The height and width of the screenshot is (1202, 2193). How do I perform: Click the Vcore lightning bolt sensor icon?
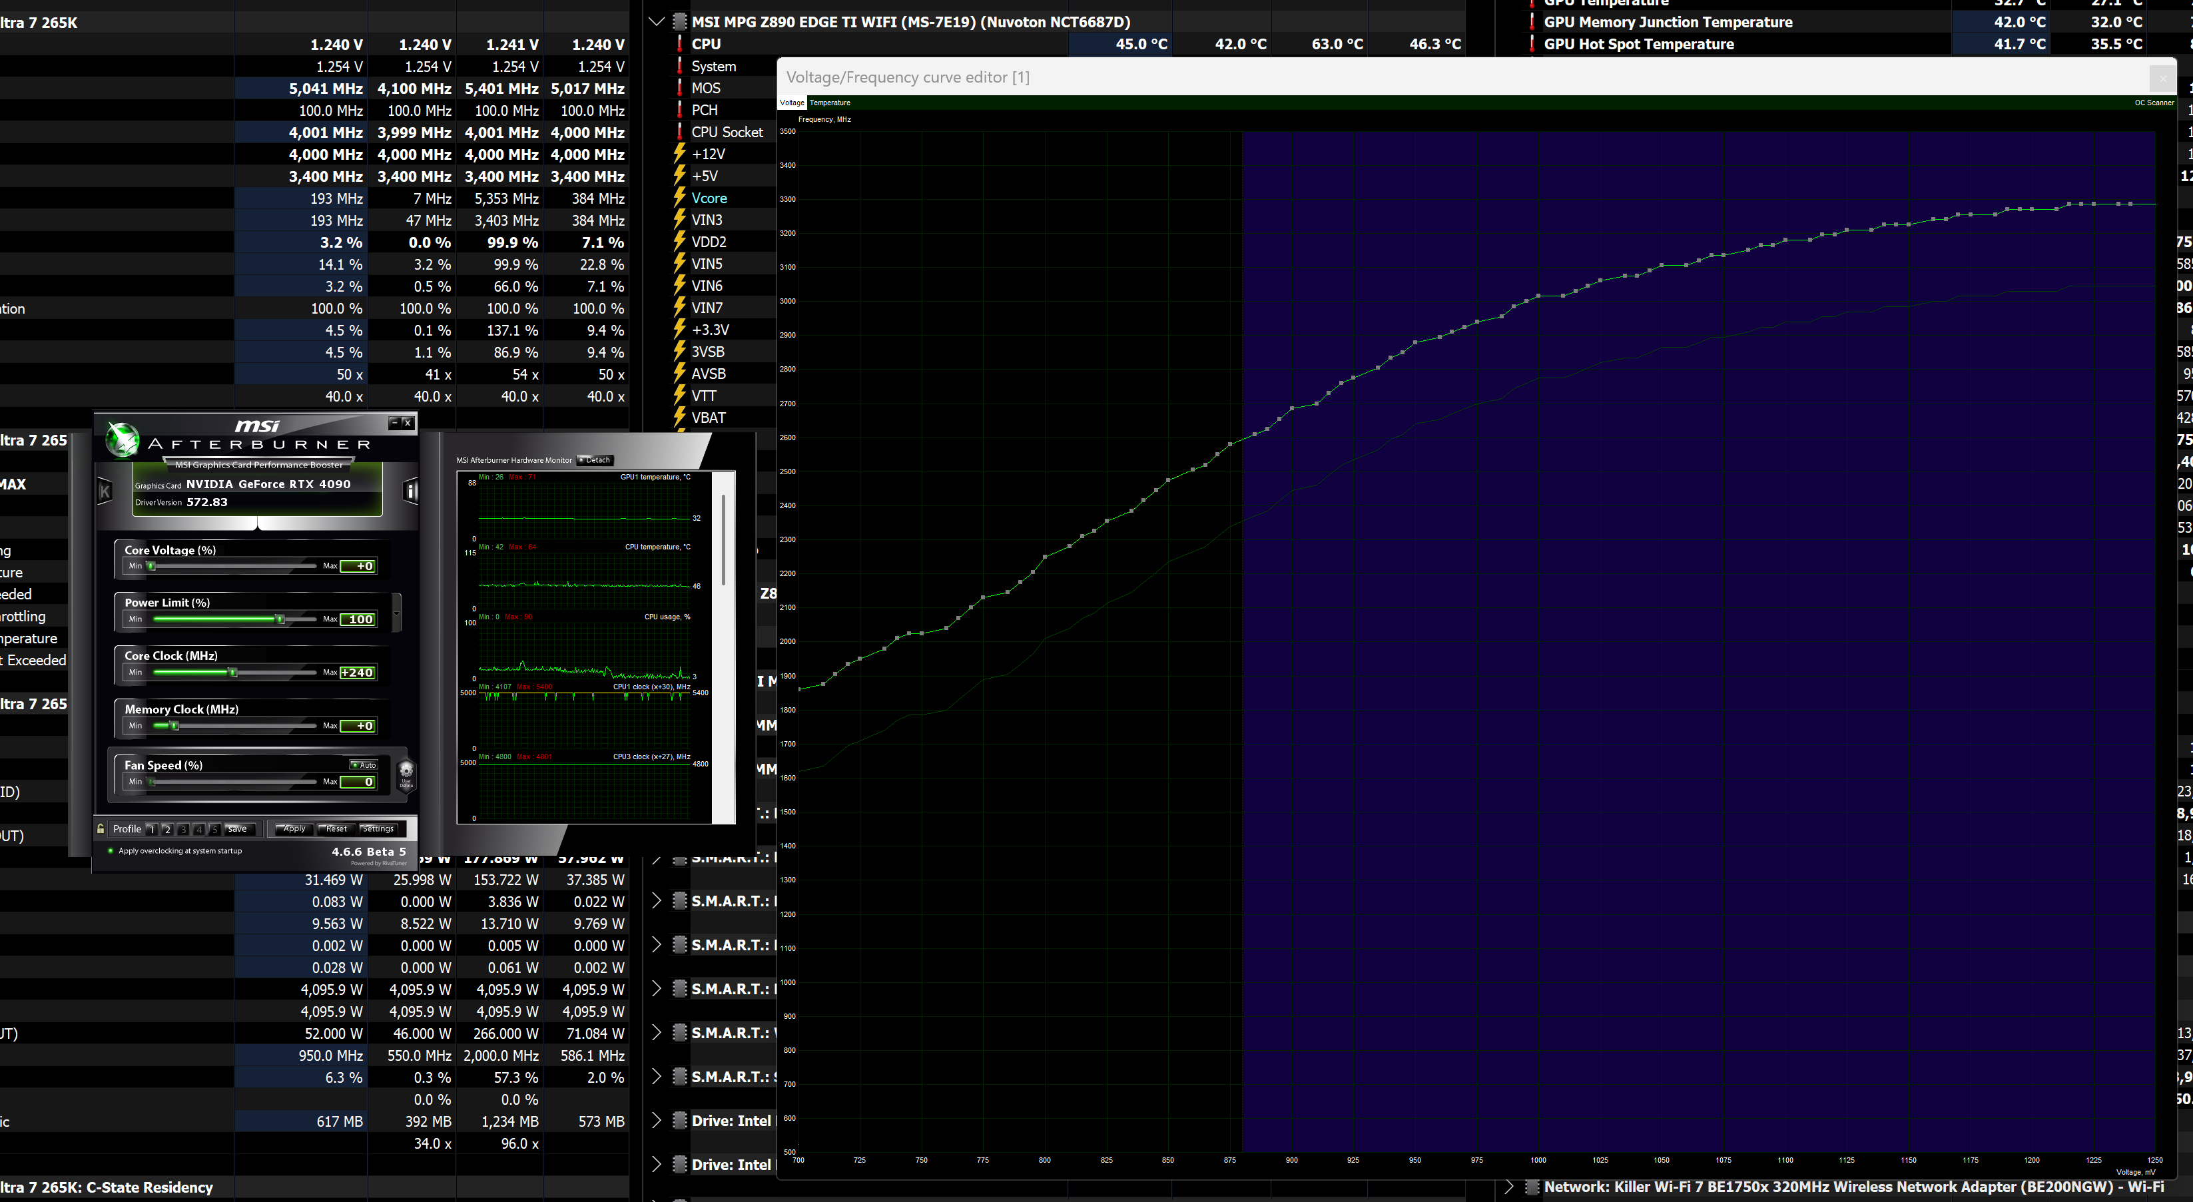pos(679,198)
